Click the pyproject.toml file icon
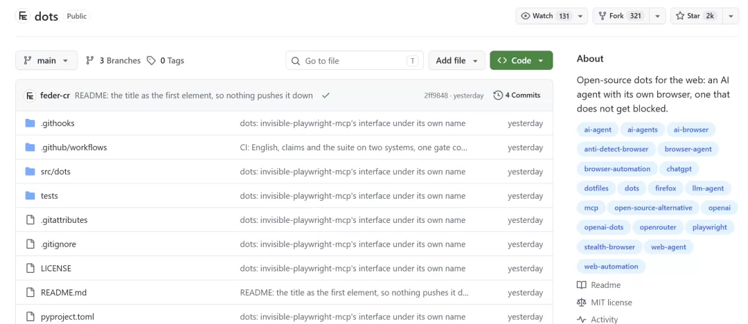Image resolution: width=748 pixels, height=324 pixels. [x=30, y=316]
